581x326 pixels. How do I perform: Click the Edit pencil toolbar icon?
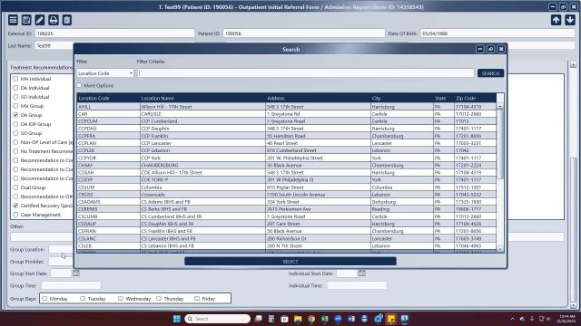(40, 20)
